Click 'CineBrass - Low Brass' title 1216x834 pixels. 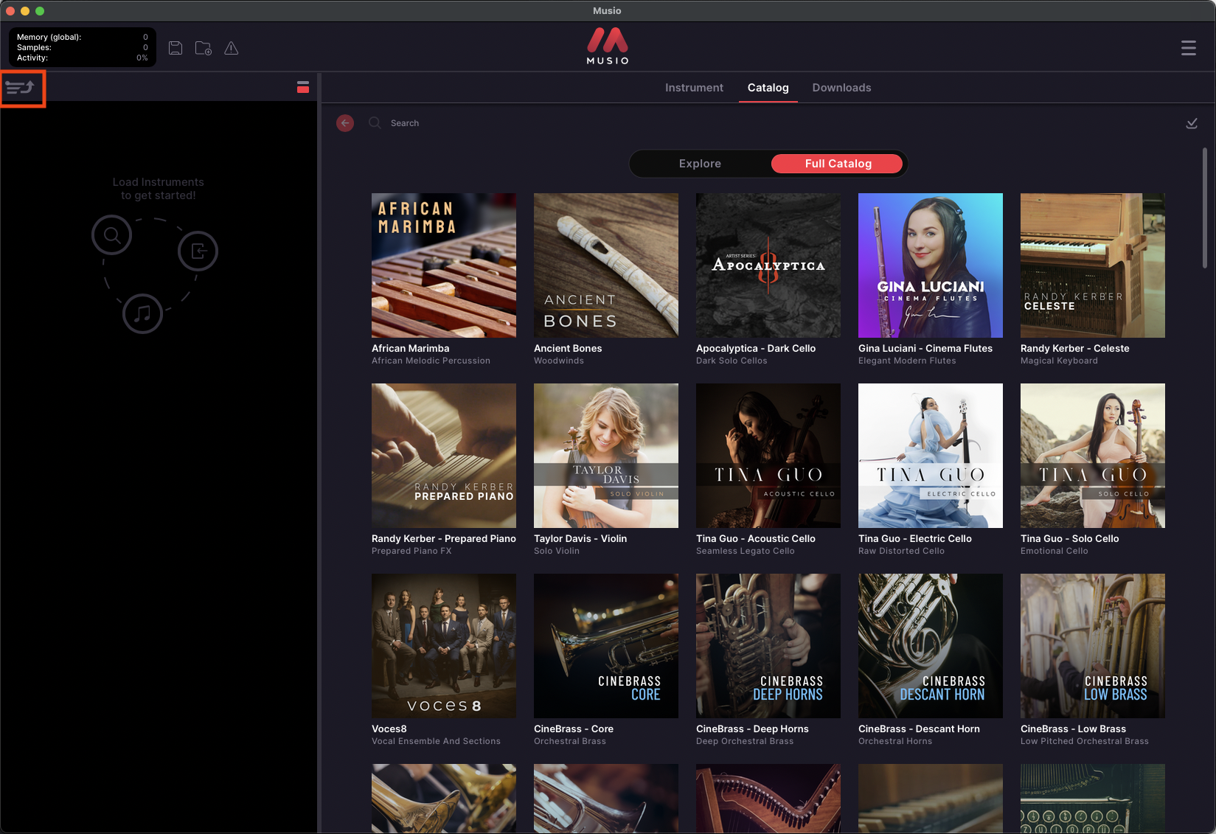tap(1074, 729)
